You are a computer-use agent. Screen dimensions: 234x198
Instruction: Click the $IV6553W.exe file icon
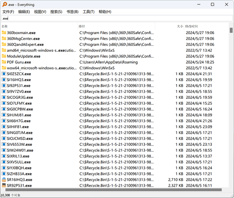(x=4, y=144)
